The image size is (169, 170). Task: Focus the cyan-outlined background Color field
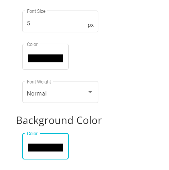[45, 146]
